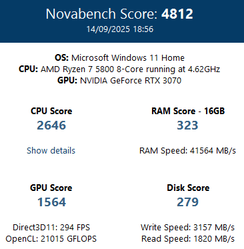This screenshot has width=244, height=249.
Task: Click the date 14/09/2025 18:56
Action: click(120, 29)
